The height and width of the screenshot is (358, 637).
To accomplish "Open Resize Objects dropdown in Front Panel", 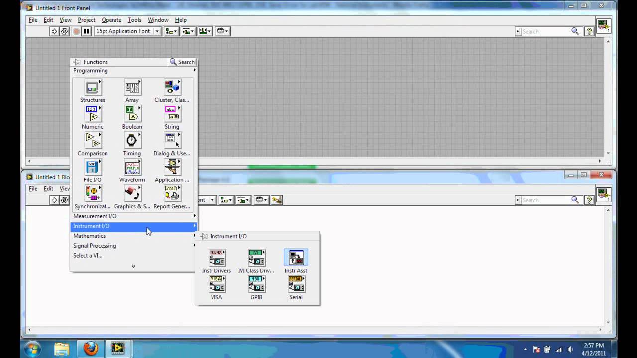I will pos(205,31).
